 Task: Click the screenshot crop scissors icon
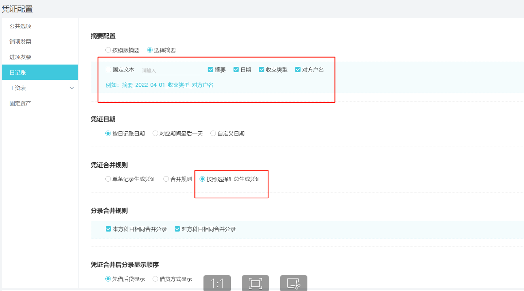(x=294, y=283)
